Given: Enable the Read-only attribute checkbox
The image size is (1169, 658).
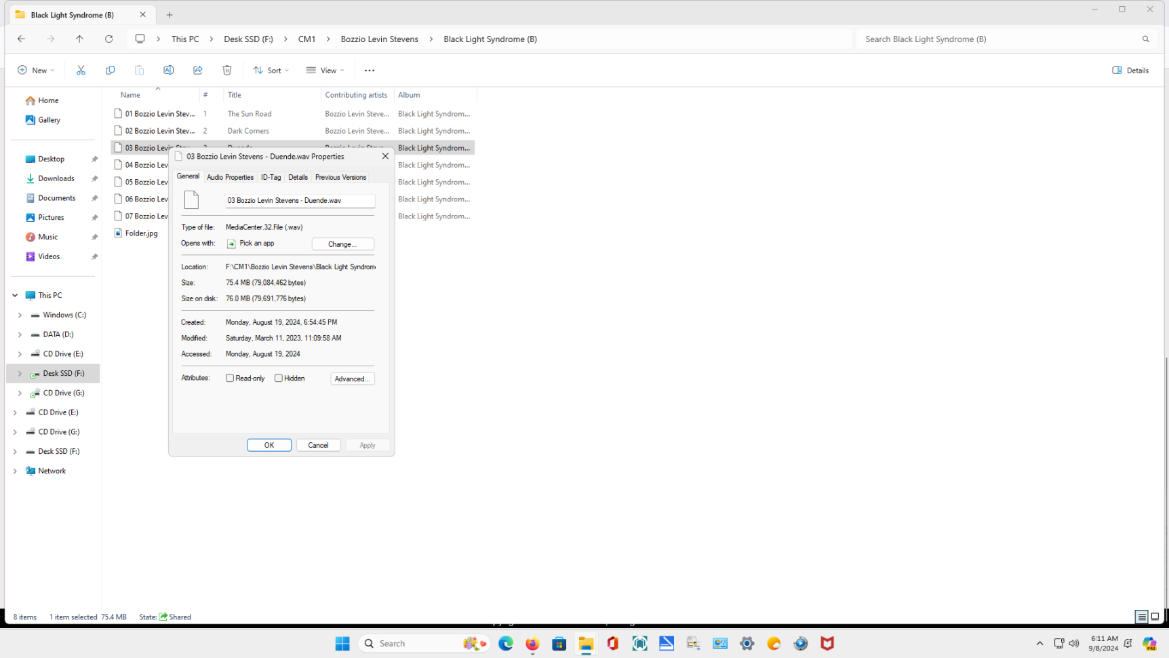Looking at the screenshot, I should point(230,379).
